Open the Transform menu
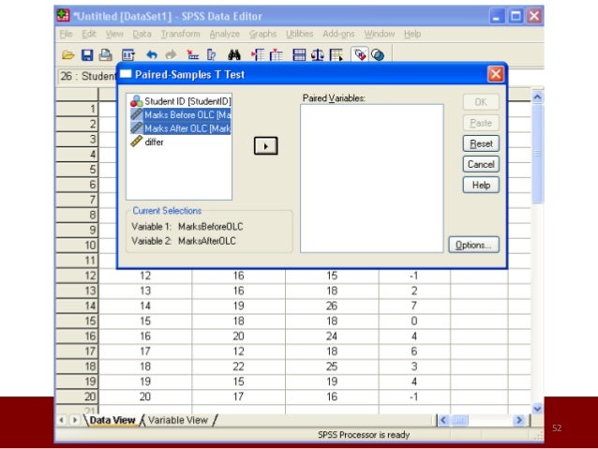598x449 pixels. pyautogui.click(x=180, y=34)
